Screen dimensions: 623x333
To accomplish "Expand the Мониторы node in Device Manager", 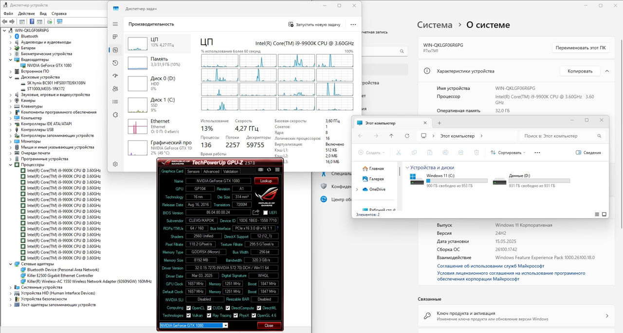I will click(11, 141).
